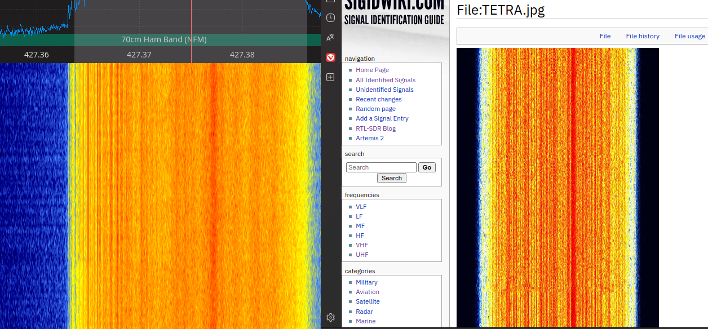Open the All Identified Signals link
Image resolution: width=708 pixels, height=329 pixels.
tap(385, 80)
